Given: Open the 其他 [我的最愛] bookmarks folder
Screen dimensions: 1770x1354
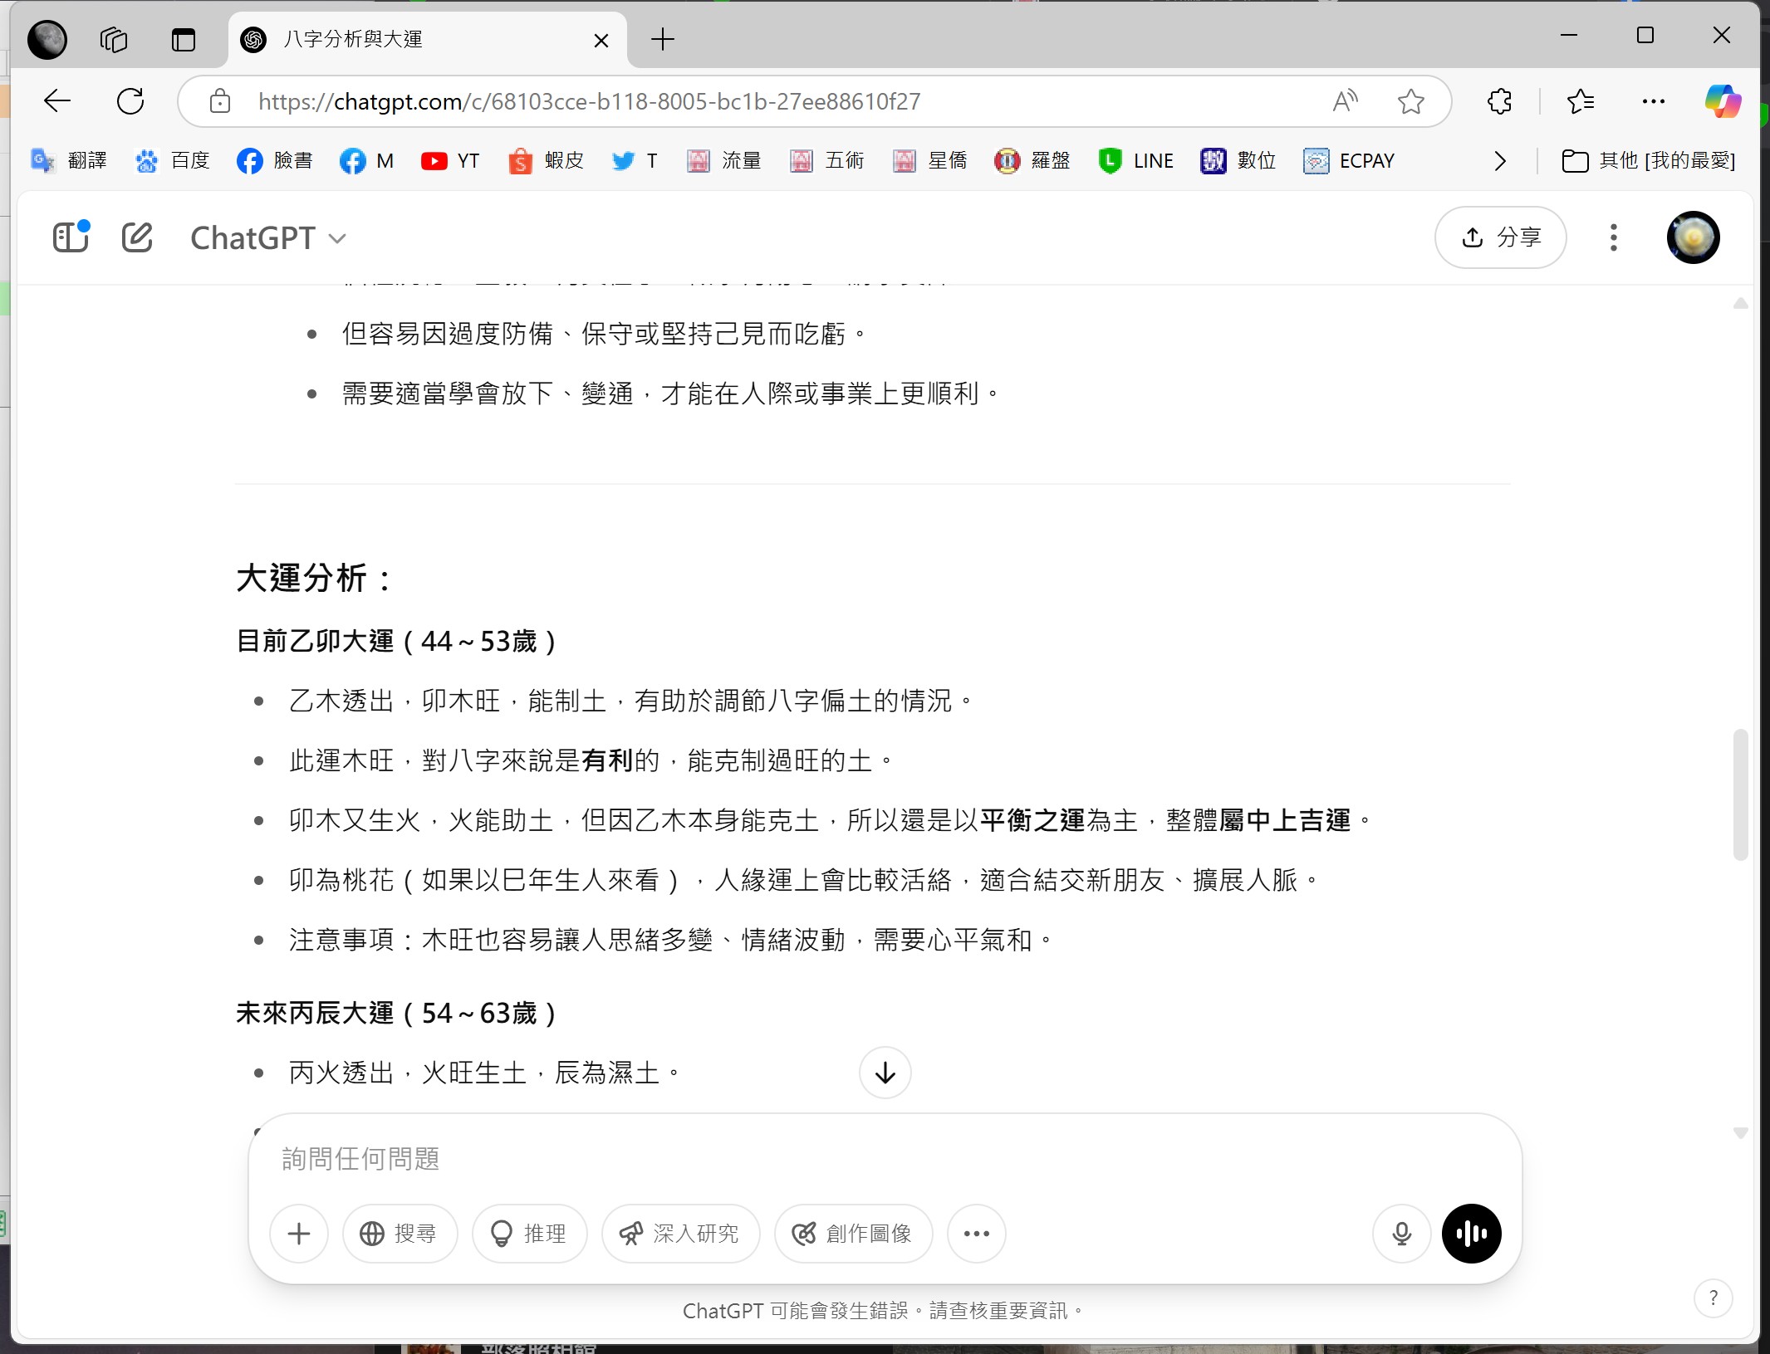Looking at the screenshot, I should (1649, 161).
